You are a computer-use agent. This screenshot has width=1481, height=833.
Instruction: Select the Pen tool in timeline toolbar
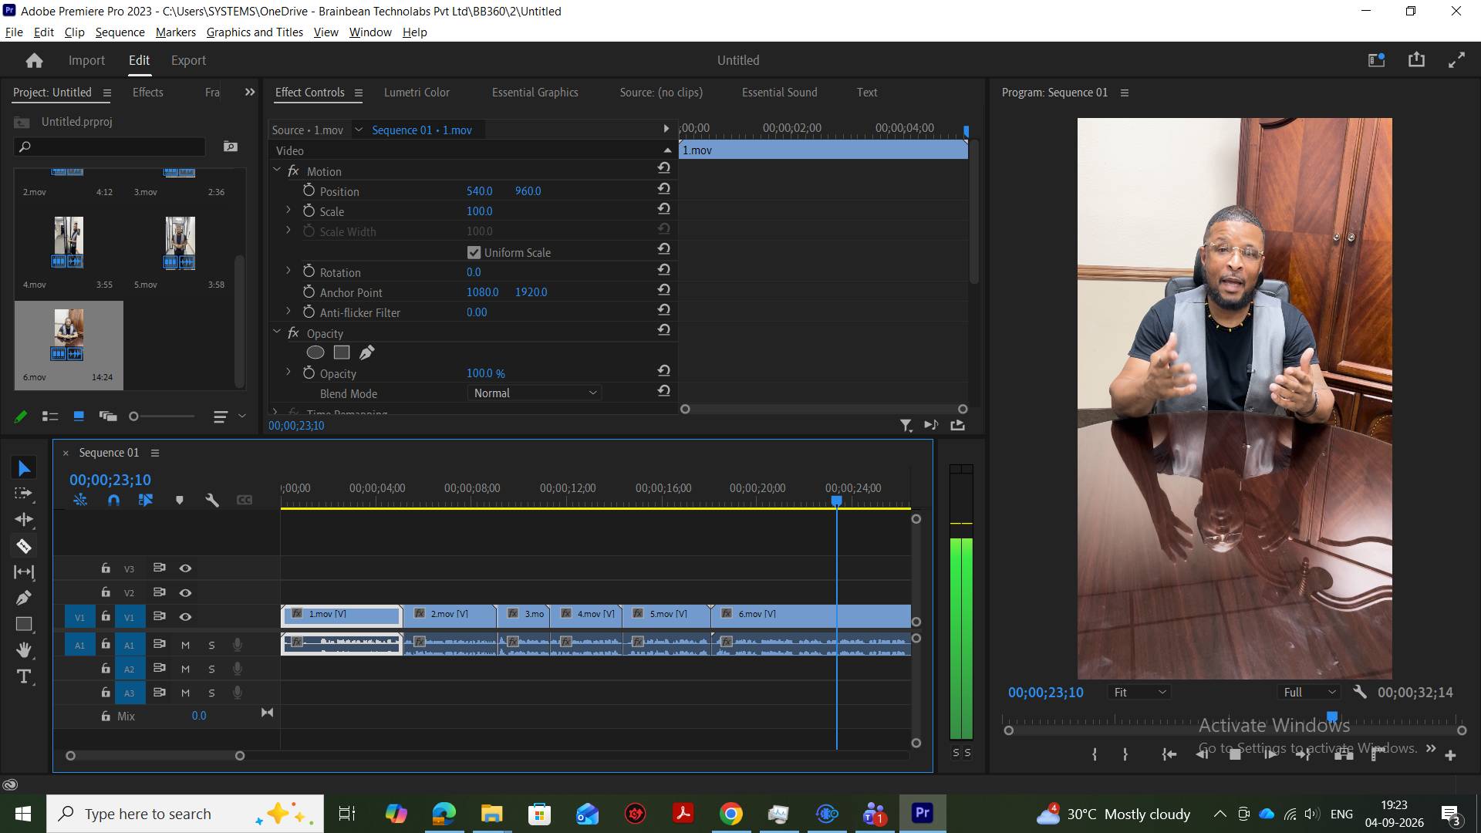[x=24, y=598]
